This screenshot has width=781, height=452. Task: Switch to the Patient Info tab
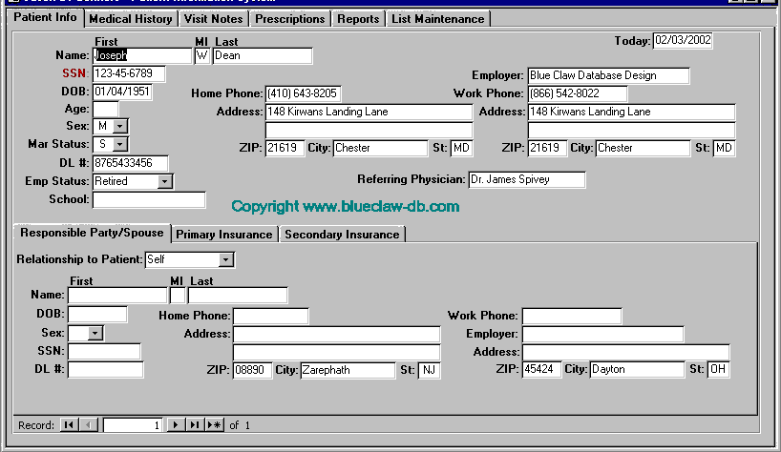pyautogui.click(x=45, y=17)
